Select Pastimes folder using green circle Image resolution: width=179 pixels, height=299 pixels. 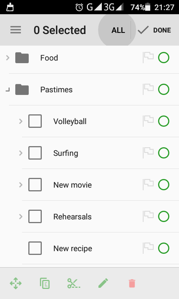click(164, 89)
